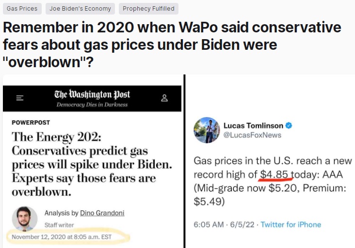Open the @LucasFoxNews handle
The image size is (355, 248).
(252, 135)
